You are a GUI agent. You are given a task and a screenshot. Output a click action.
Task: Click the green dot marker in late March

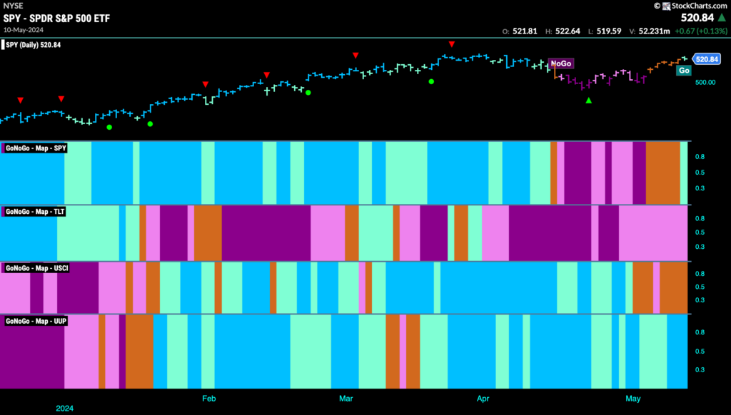[431, 81]
